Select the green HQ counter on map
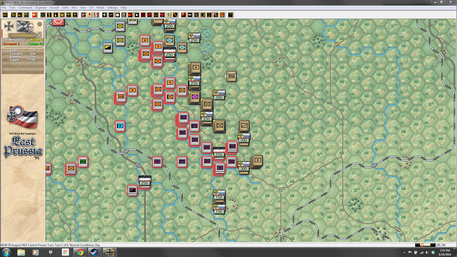457x257 pixels. [83, 162]
